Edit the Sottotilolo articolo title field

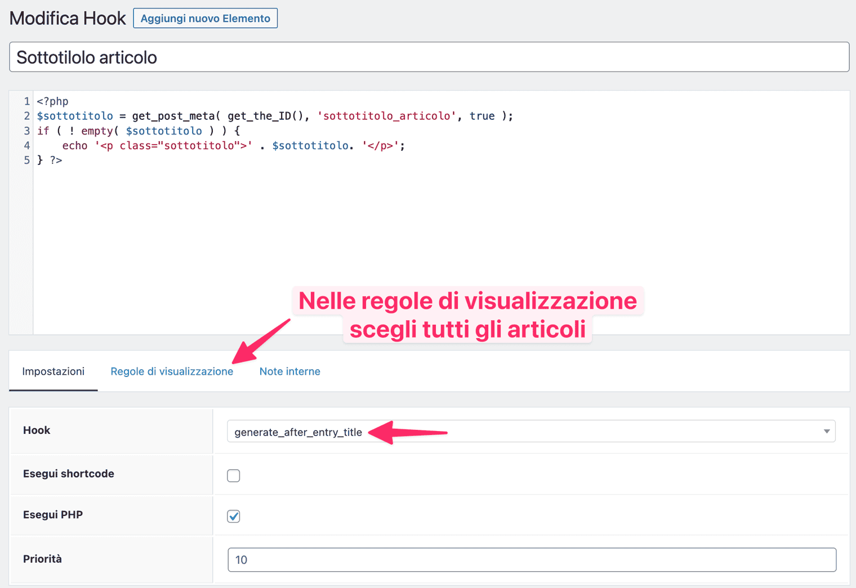point(429,57)
